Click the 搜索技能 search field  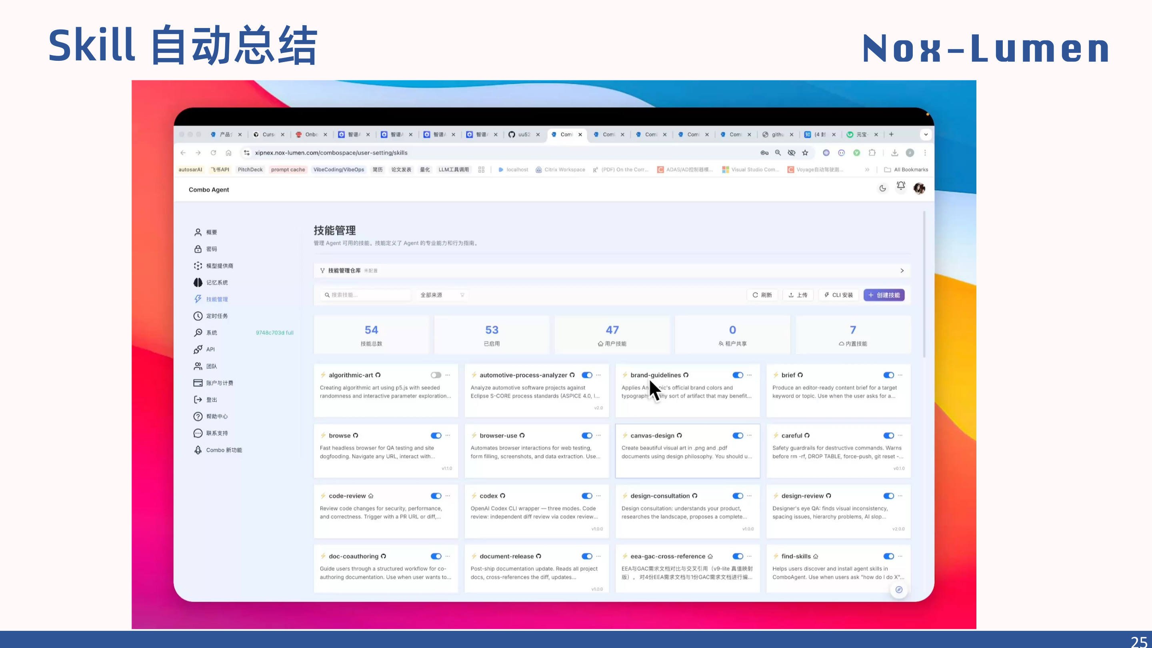(x=365, y=295)
